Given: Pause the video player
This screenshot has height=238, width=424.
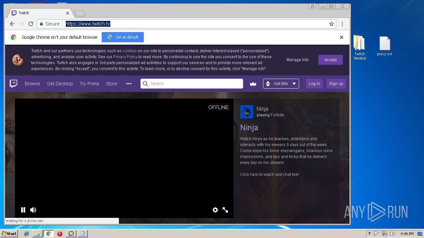Looking at the screenshot, I should [23, 210].
